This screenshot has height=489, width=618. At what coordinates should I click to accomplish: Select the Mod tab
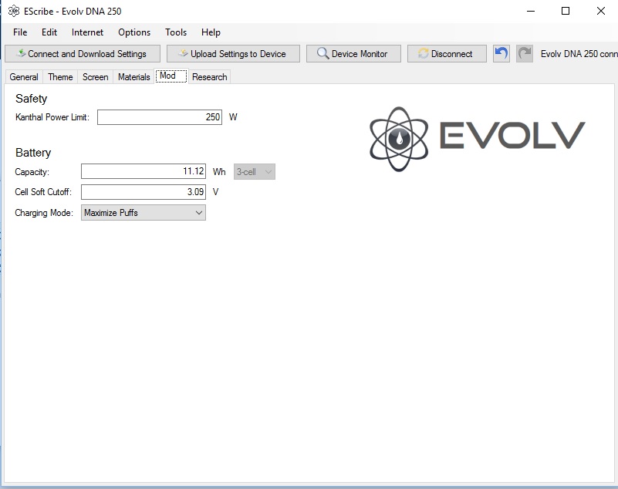click(x=171, y=76)
